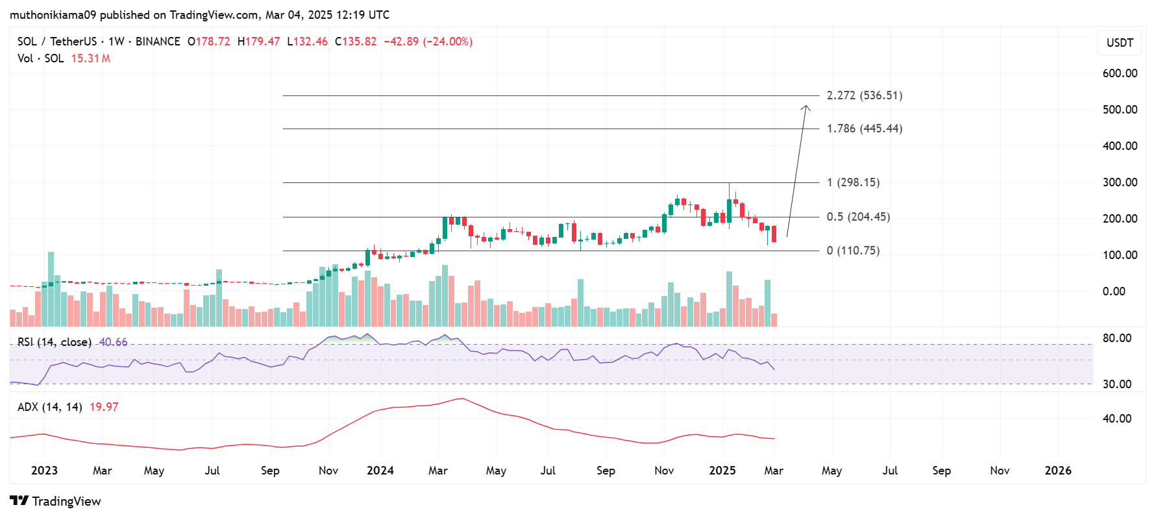1156x518 pixels.
Task: Click the RSI 80.00 scale label
Action: tap(1117, 338)
